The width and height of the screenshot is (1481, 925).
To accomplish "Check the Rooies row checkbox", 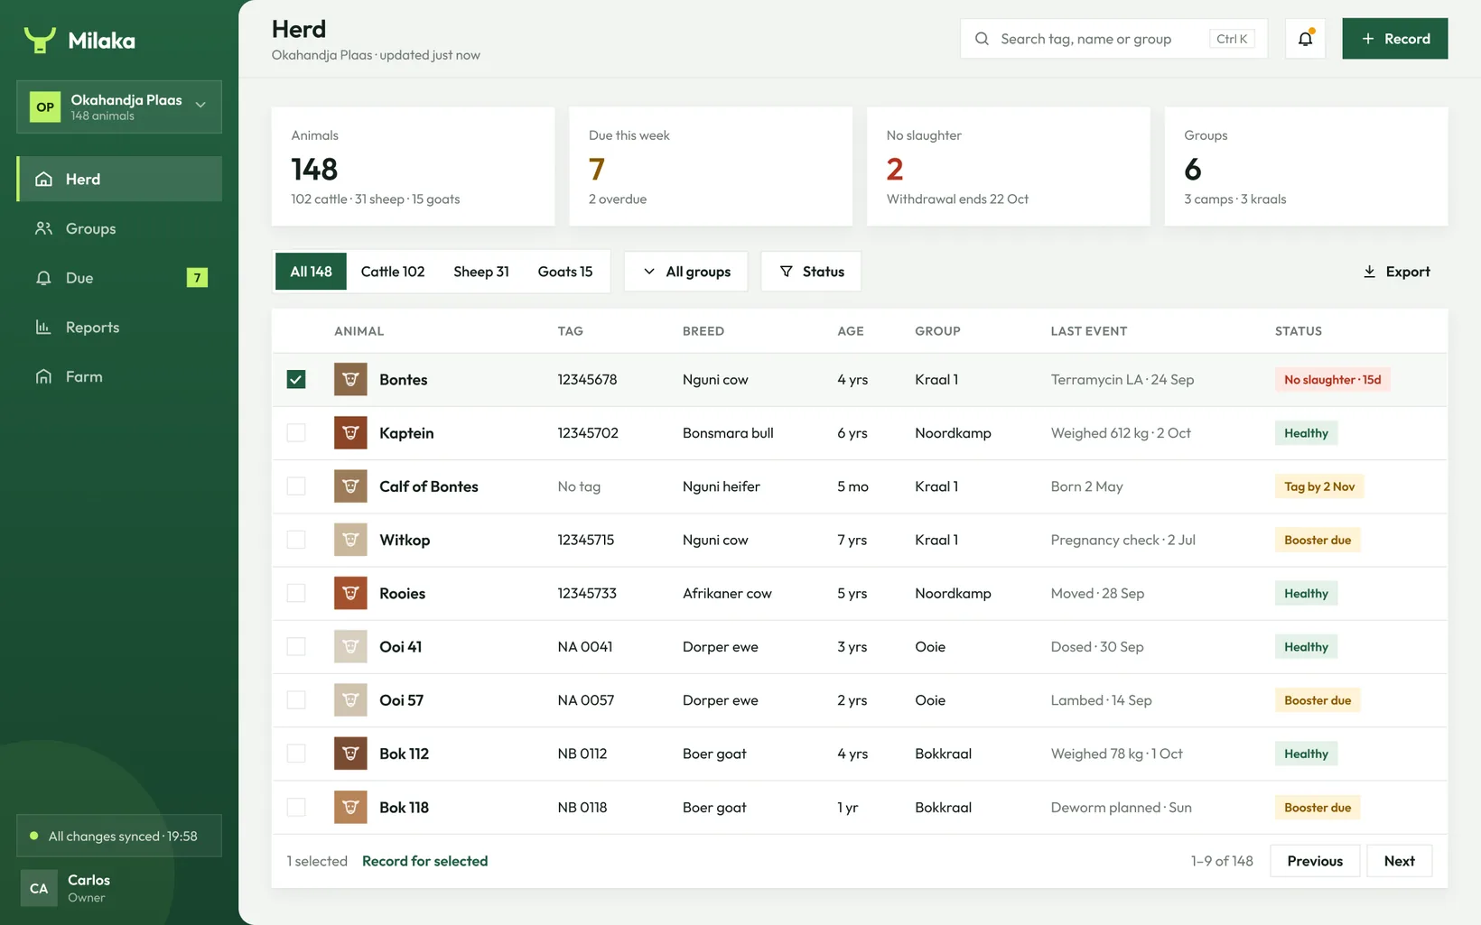I will pyautogui.click(x=296, y=593).
